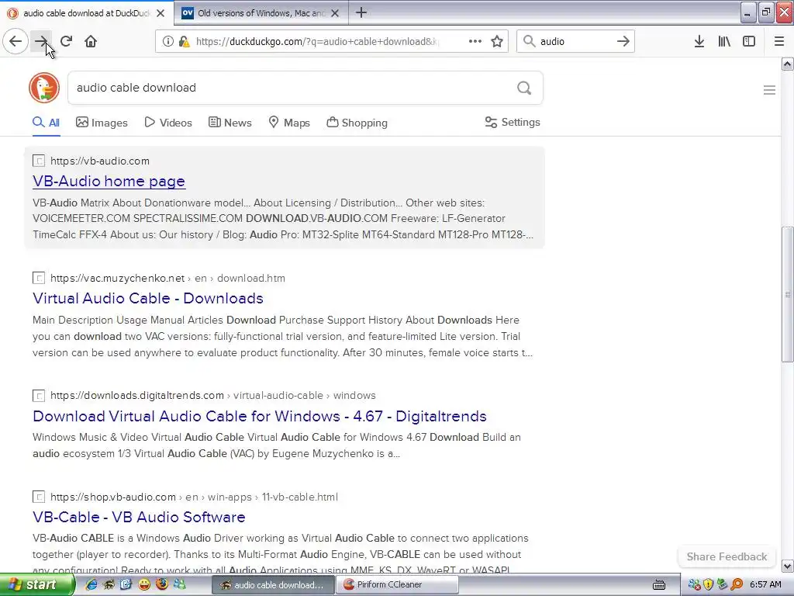The height and width of the screenshot is (596, 794).
Task: Open VB-Audio home page link
Action: click(109, 181)
